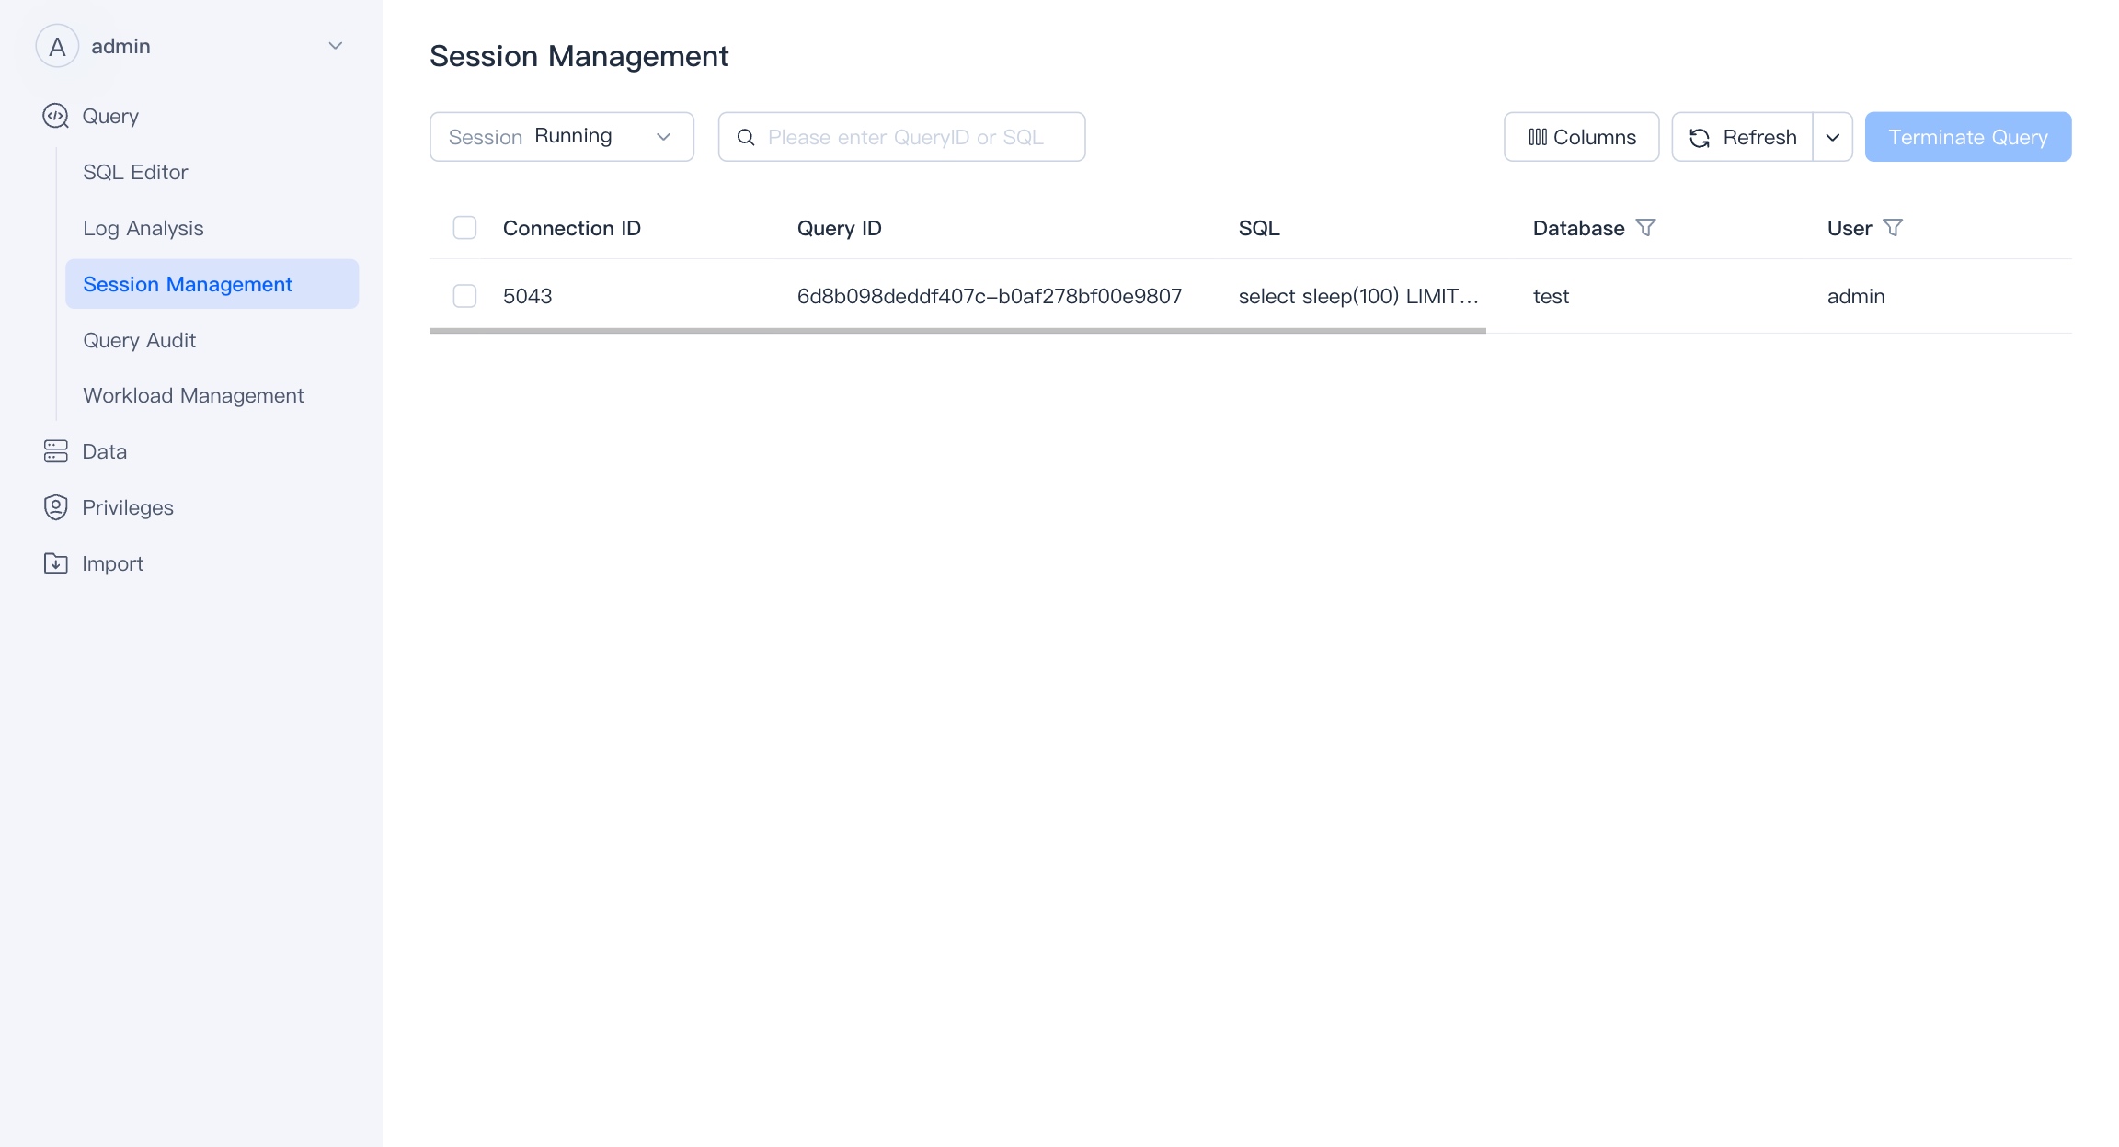Screen dimensions: 2119x1147
Task: Check the row for connection 5043
Action: click(x=464, y=296)
